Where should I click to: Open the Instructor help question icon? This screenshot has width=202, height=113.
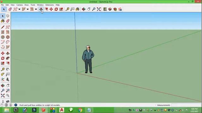click(x=16, y=105)
